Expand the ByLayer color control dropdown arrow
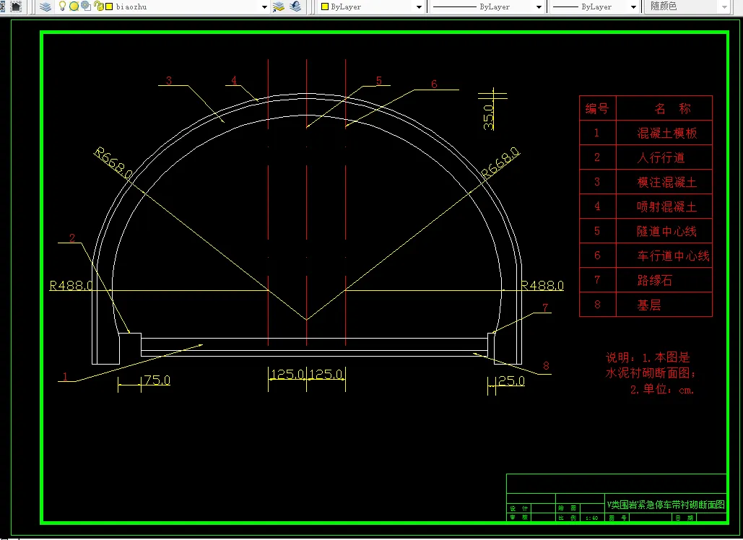743x540 pixels. point(419,6)
